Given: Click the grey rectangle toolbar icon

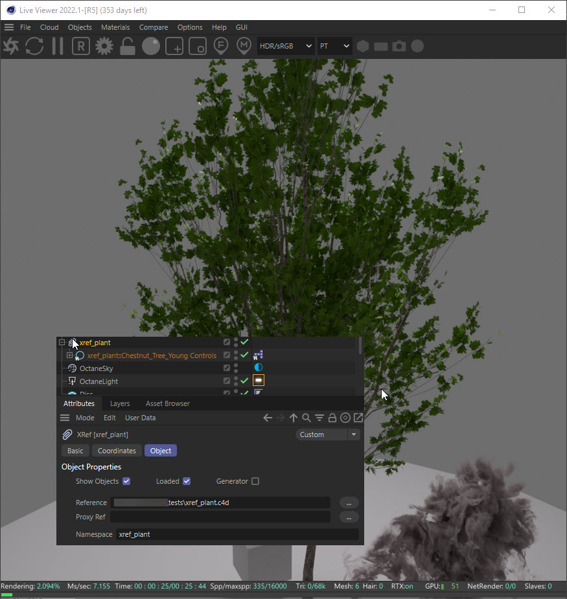Looking at the screenshot, I should (x=381, y=46).
